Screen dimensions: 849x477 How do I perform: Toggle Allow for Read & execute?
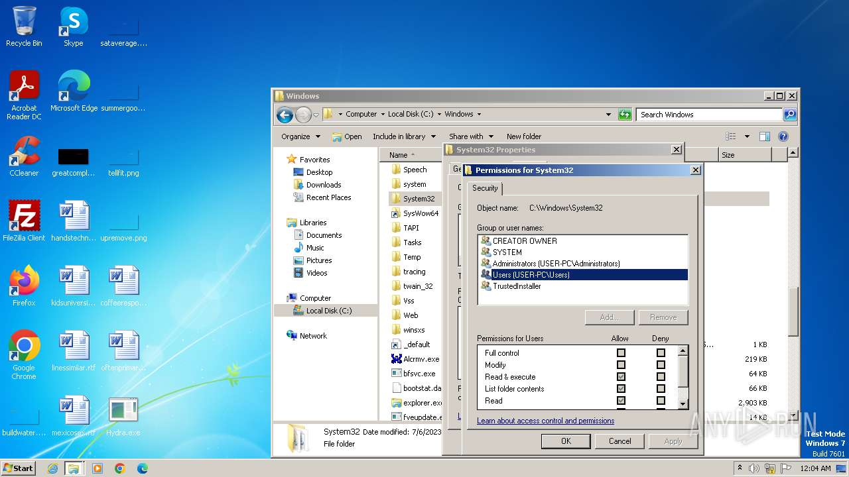pyautogui.click(x=621, y=377)
